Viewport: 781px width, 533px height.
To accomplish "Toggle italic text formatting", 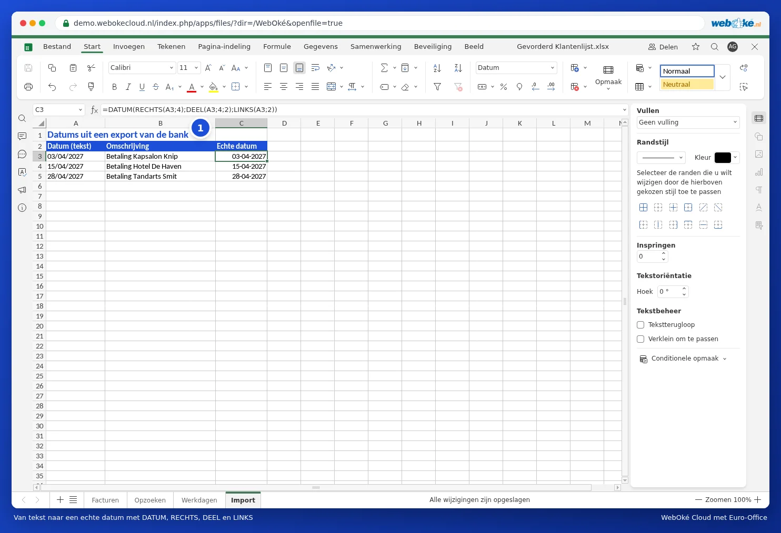I will pyautogui.click(x=128, y=87).
